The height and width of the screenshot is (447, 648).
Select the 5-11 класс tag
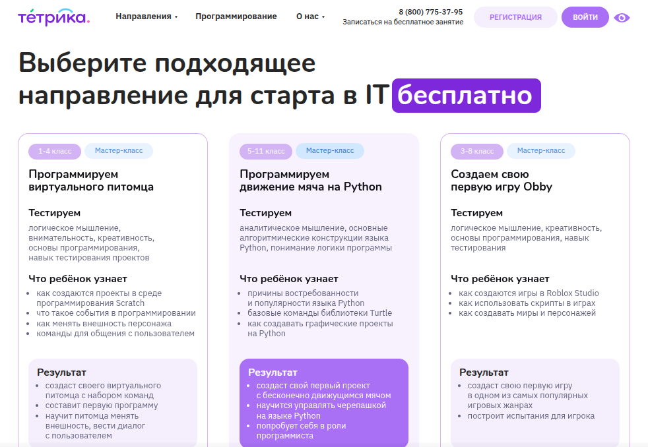tap(265, 151)
